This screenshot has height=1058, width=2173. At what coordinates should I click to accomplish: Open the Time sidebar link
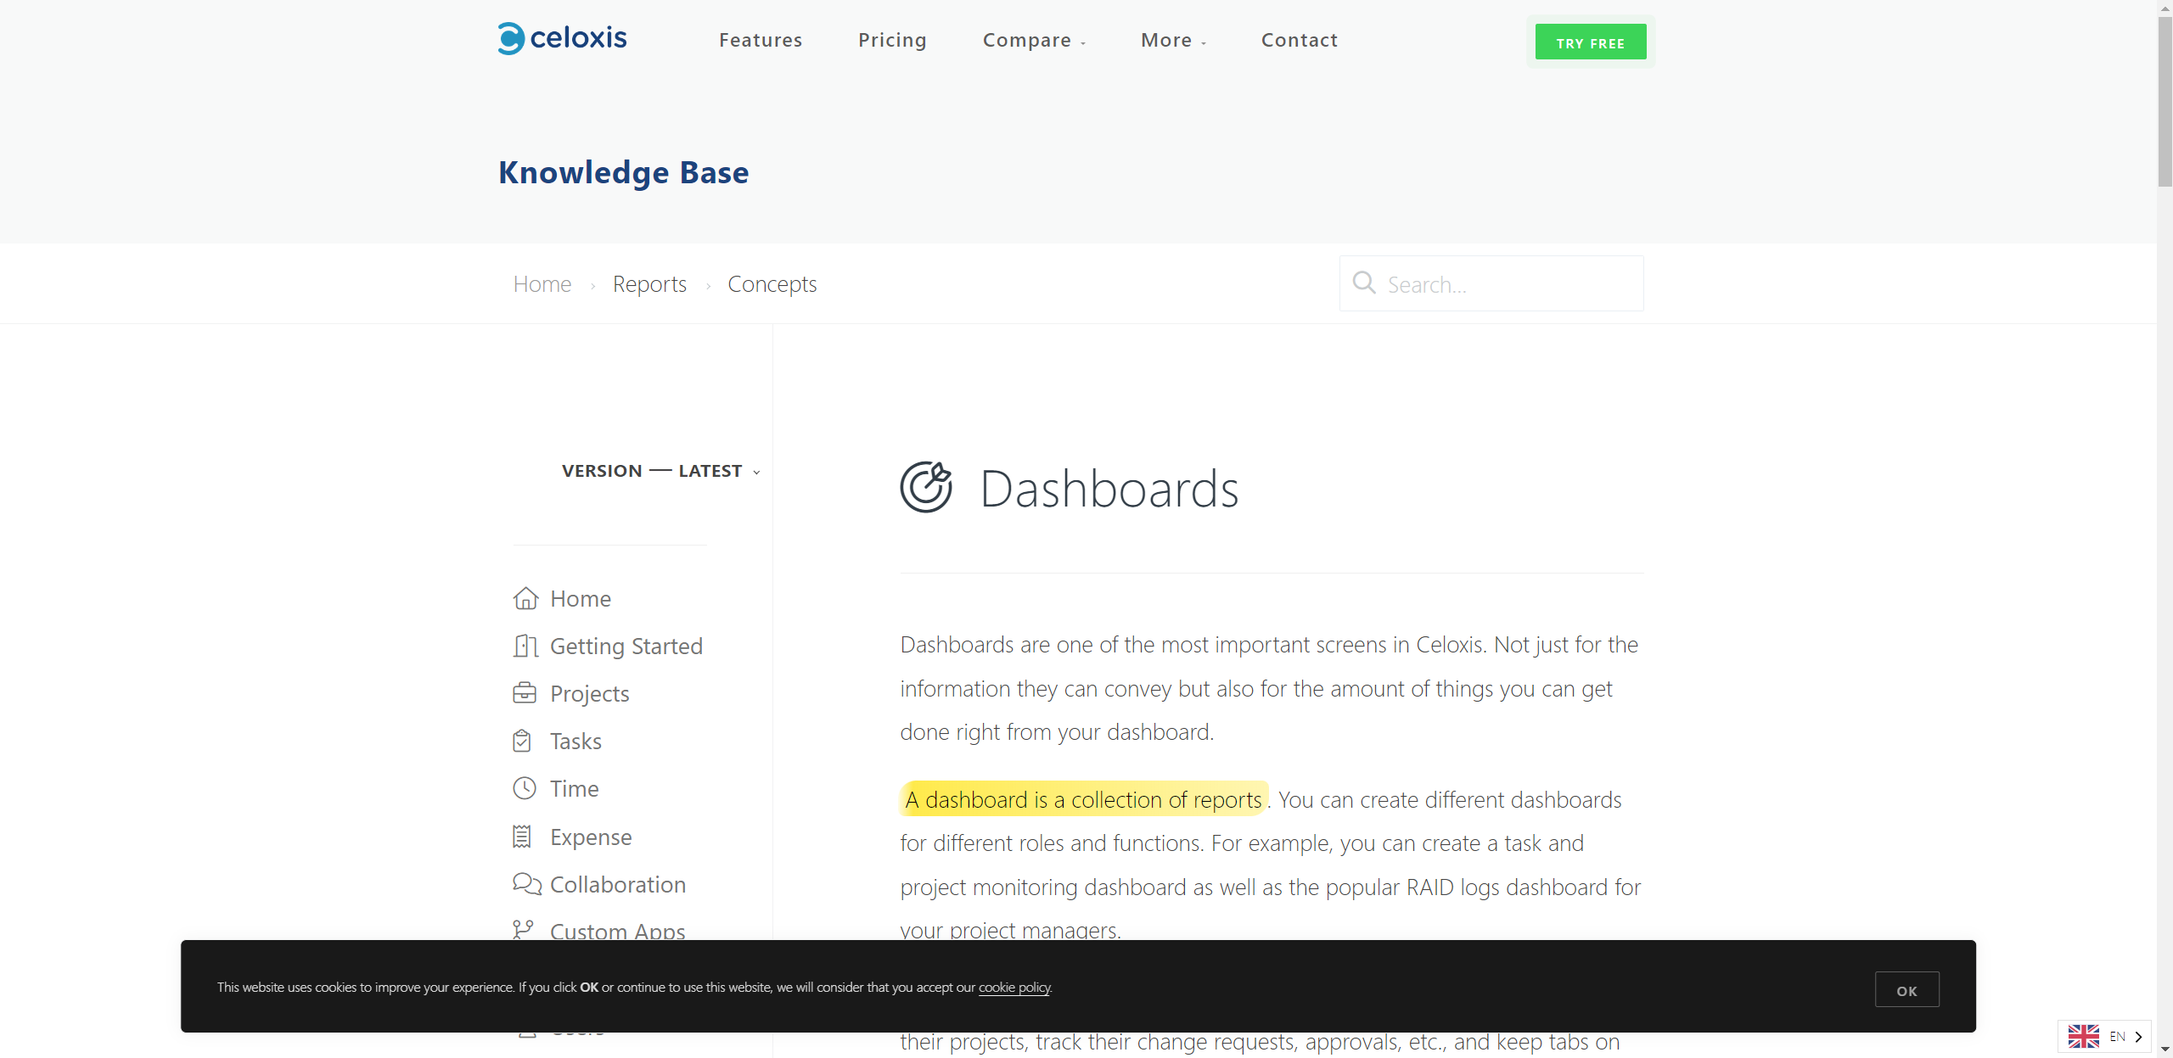click(x=574, y=788)
